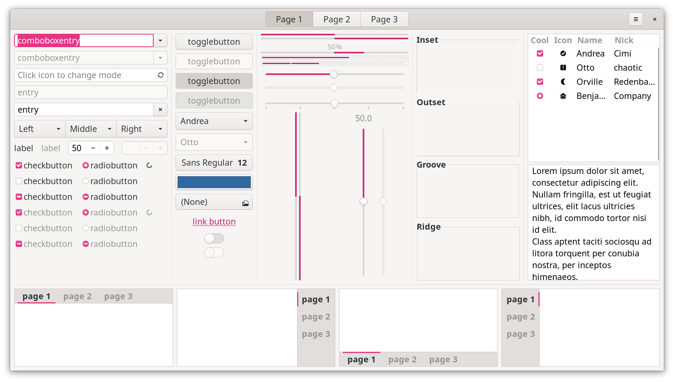674x382 pixels.
Task: Switch to Page 2 in header switcher
Action: pyautogui.click(x=337, y=19)
